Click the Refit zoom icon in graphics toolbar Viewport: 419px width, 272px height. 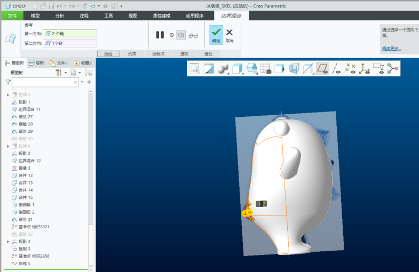[194, 68]
